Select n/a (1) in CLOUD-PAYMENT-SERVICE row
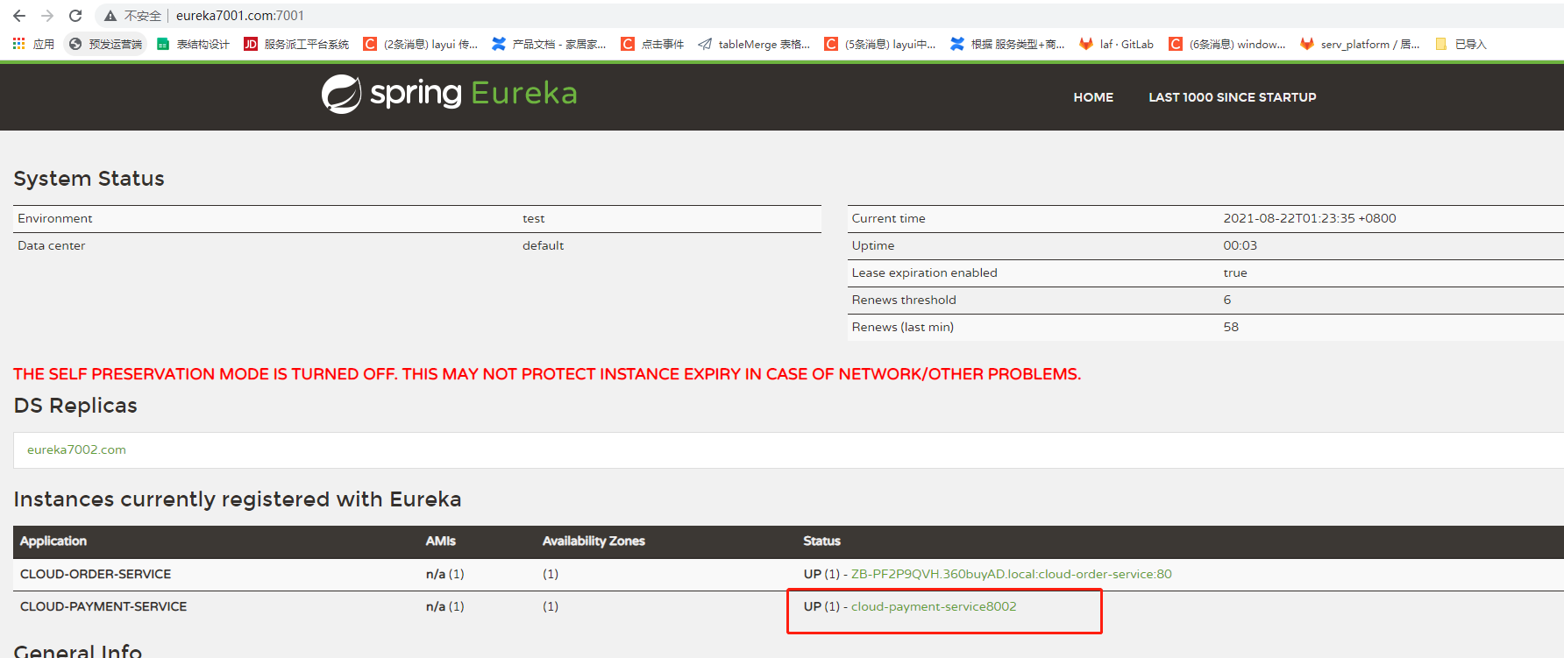This screenshot has height=658, width=1564. click(445, 606)
